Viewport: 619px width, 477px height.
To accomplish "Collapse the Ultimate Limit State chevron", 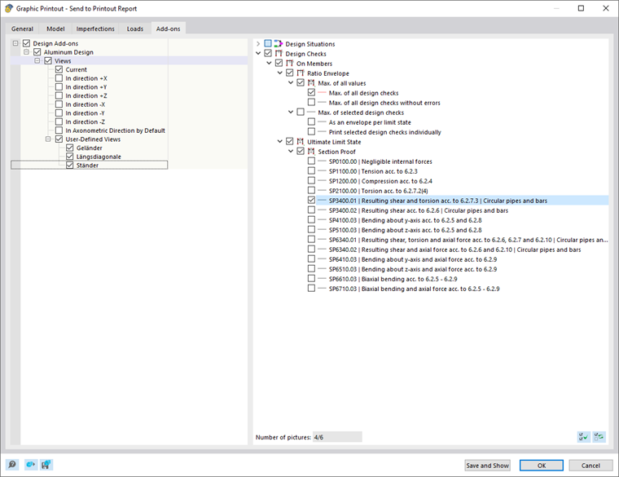I will pyautogui.click(x=280, y=142).
